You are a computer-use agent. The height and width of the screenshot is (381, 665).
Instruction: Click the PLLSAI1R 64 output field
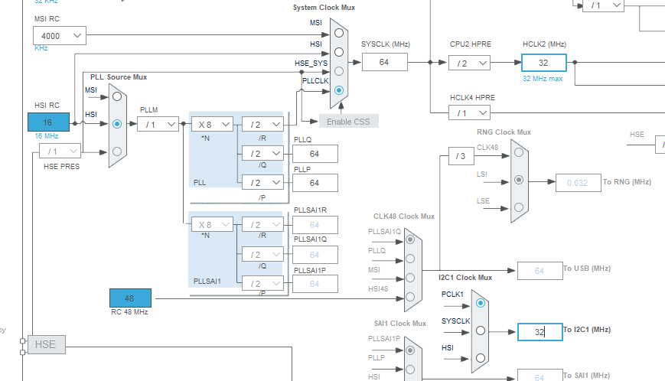315,225
